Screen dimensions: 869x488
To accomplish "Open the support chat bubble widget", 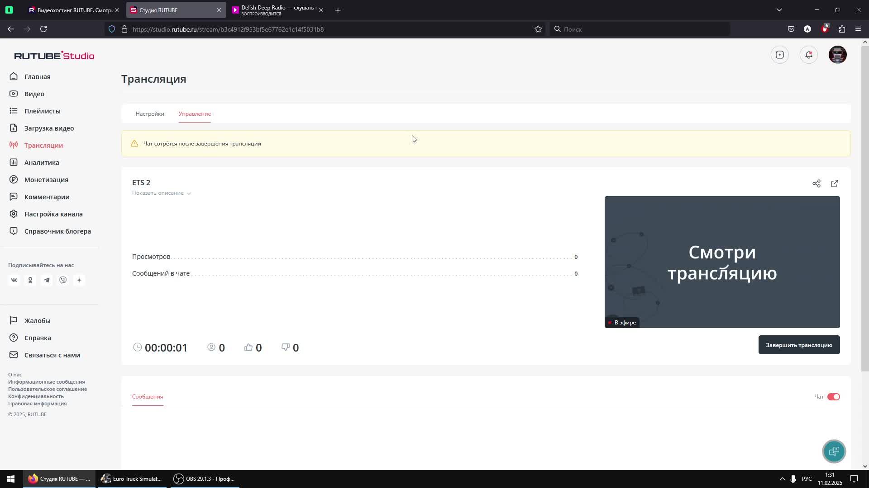I will [x=834, y=451].
